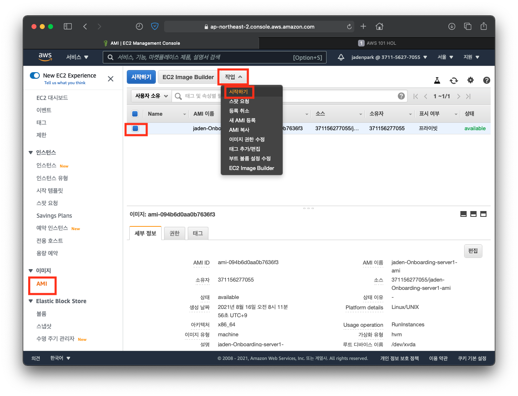
Task: Open the 서비스 services dropdown
Action: [x=77, y=57]
